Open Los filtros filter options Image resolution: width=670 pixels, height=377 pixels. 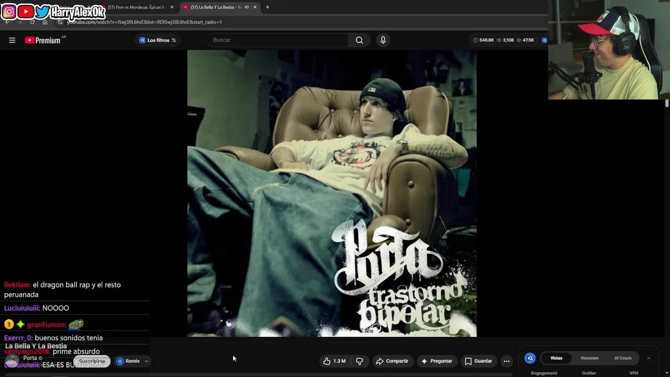pos(158,40)
